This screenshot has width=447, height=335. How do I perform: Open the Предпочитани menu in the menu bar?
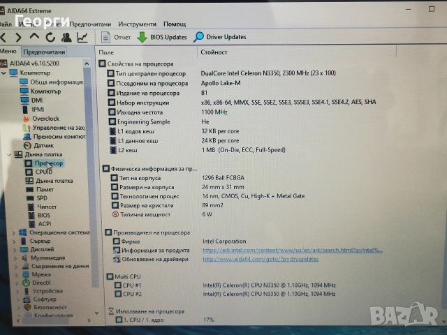[x=90, y=24]
